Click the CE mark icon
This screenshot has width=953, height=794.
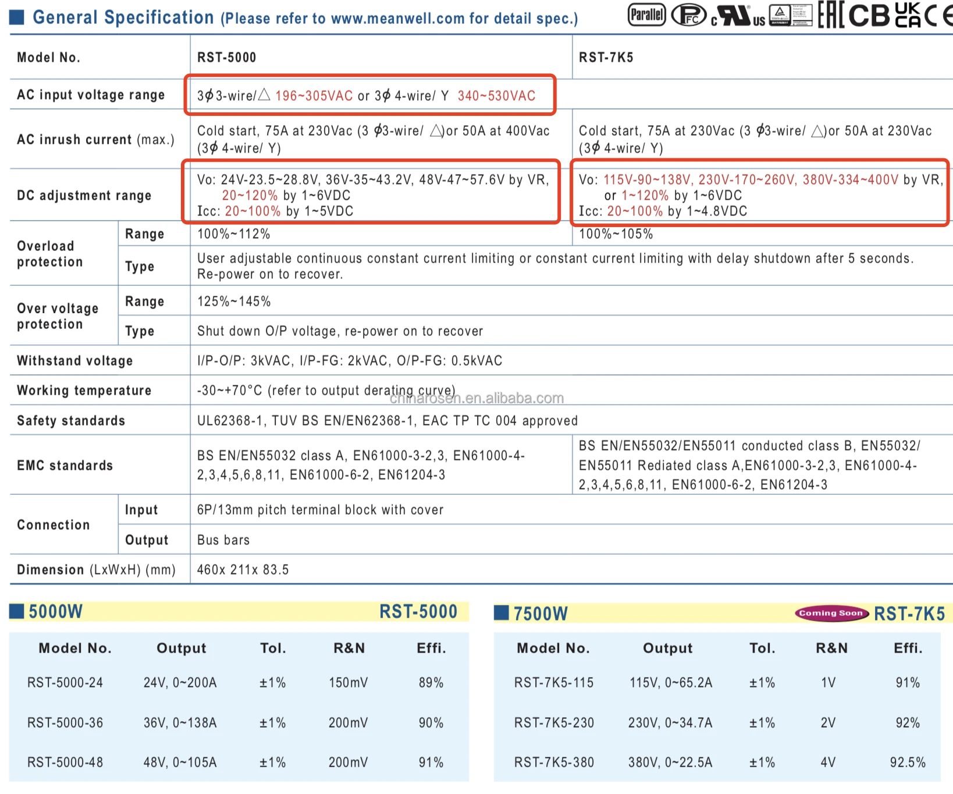(x=939, y=15)
